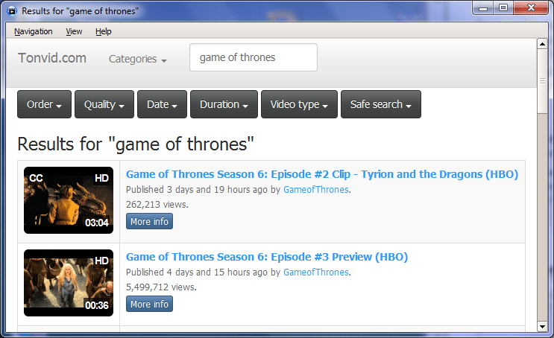Open the Order filter dropdown
The height and width of the screenshot is (338, 554).
(44, 104)
